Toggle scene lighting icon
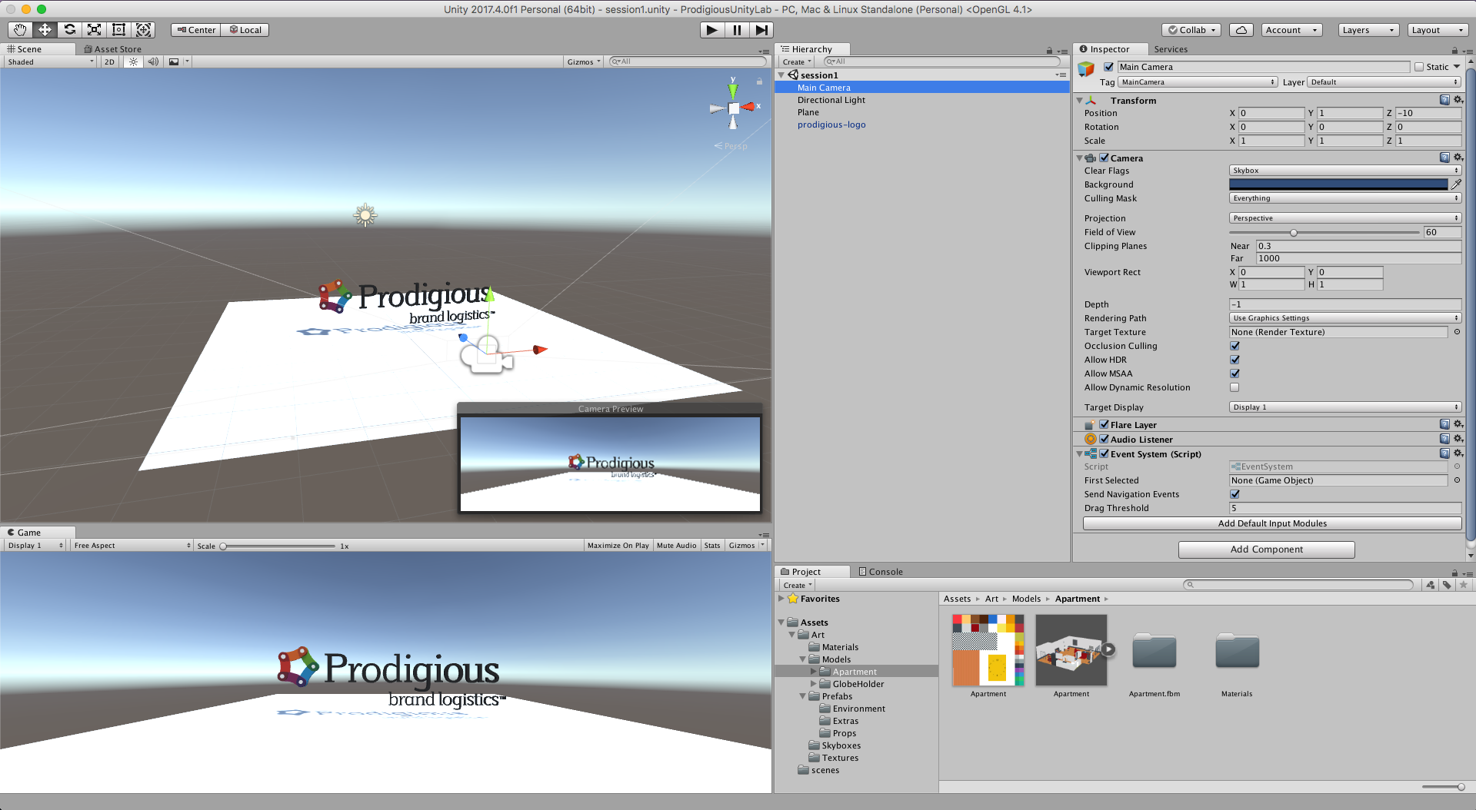This screenshot has width=1476, height=810. point(134,61)
